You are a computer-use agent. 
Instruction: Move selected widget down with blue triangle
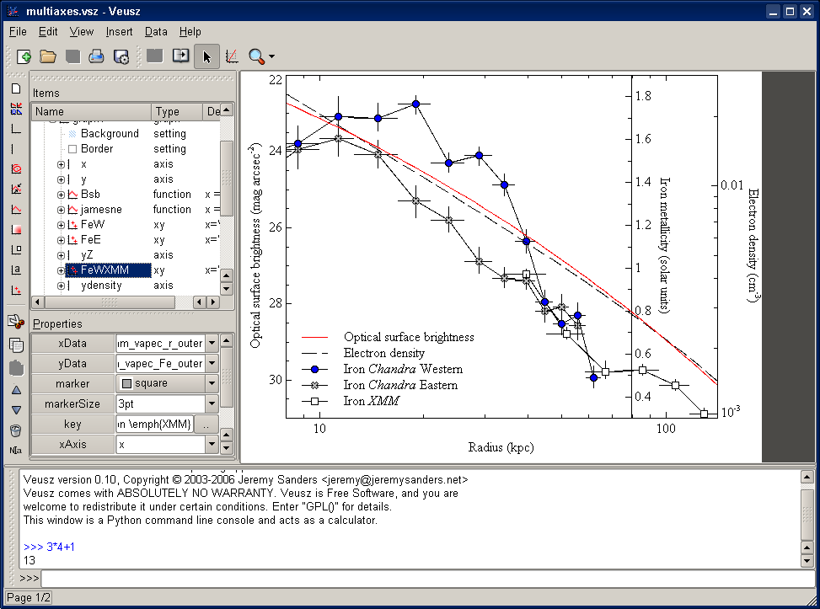coord(16,410)
